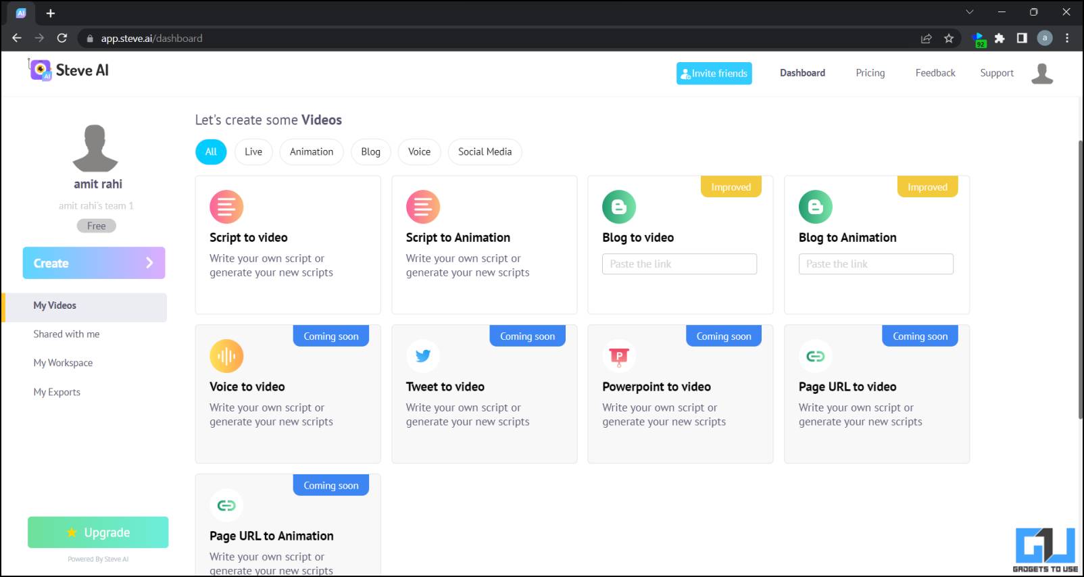Open the user account avatar in header
The height and width of the screenshot is (577, 1084).
tap(1041, 73)
